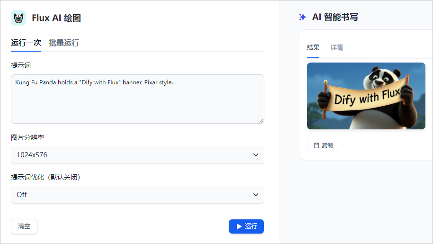Click inside the 提示词 prompt text area
The height and width of the screenshot is (244, 433).
tap(137, 99)
